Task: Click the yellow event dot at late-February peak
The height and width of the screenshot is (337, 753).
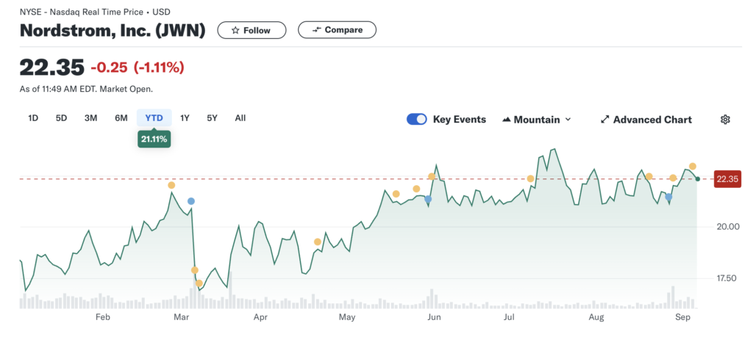Action: pos(171,186)
